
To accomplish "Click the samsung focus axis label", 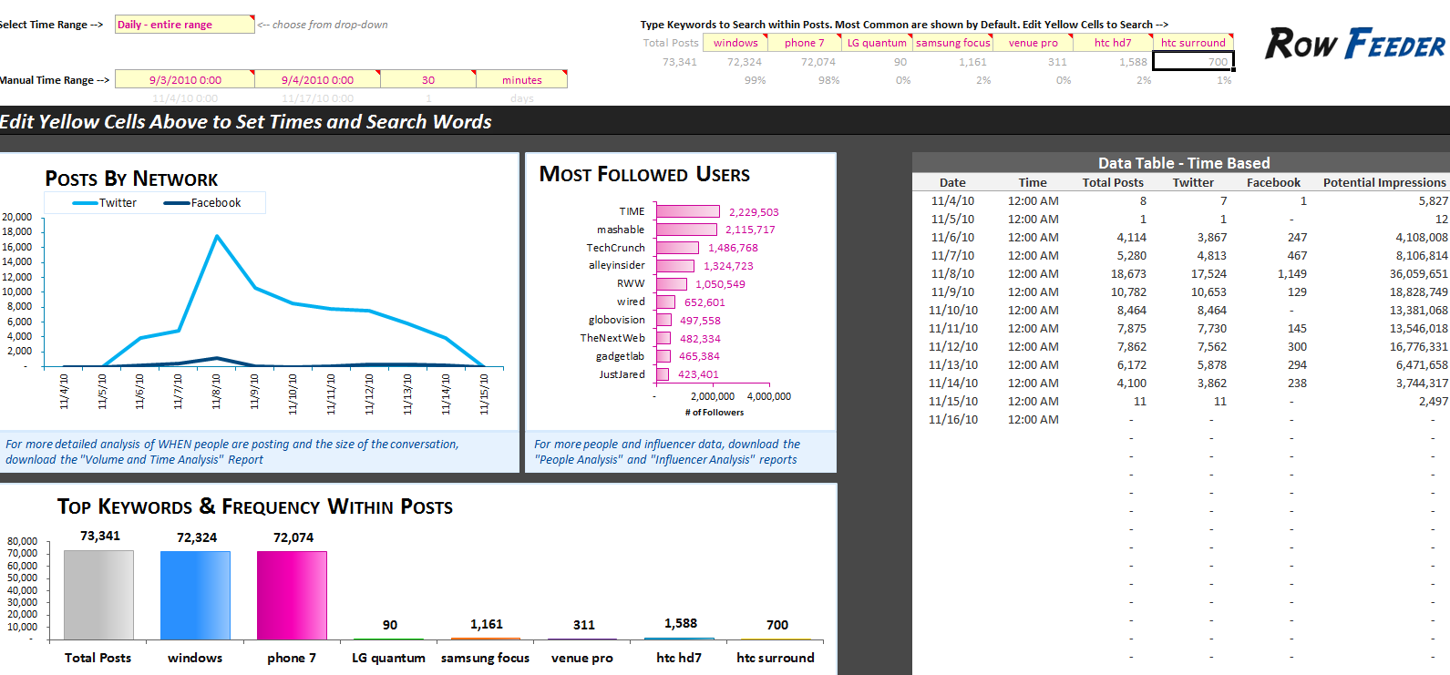I will click(485, 658).
